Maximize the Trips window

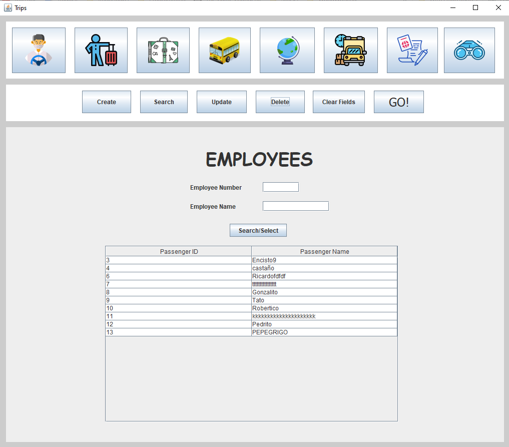pyautogui.click(x=475, y=8)
